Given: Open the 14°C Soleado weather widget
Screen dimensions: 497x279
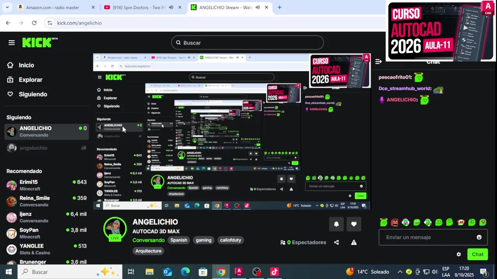Looking at the screenshot, I should 367,272.
